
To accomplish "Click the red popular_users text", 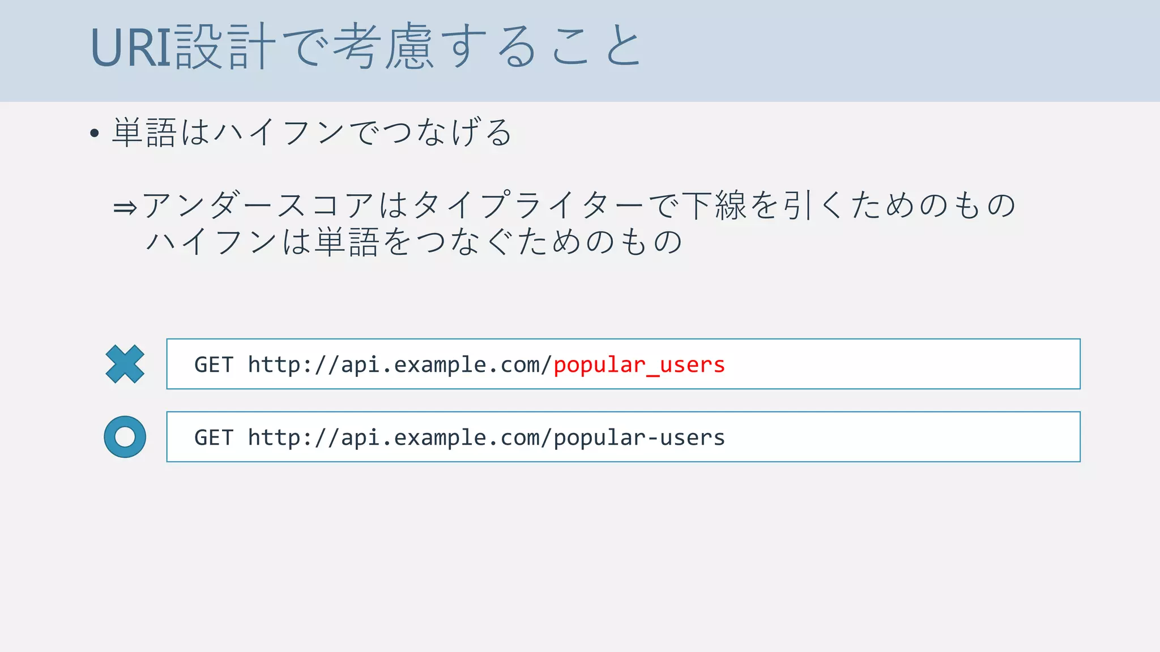I will click(639, 365).
